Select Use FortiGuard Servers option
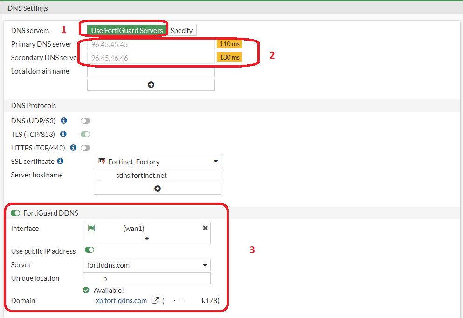The height and width of the screenshot is (318, 463). tap(127, 30)
